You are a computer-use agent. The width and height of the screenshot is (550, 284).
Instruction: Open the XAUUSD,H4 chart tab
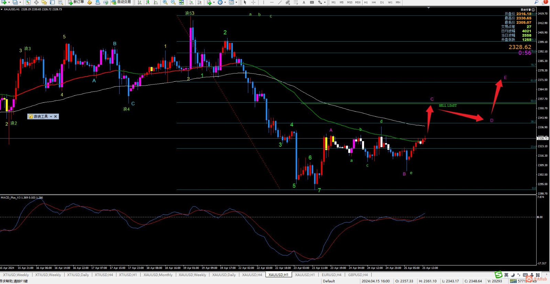pos(252,275)
